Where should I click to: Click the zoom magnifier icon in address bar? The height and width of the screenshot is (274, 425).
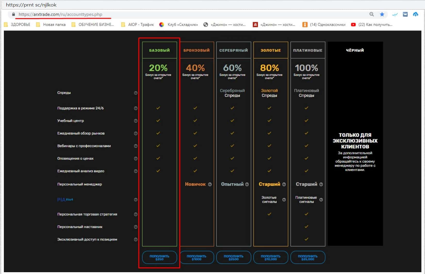(371, 14)
